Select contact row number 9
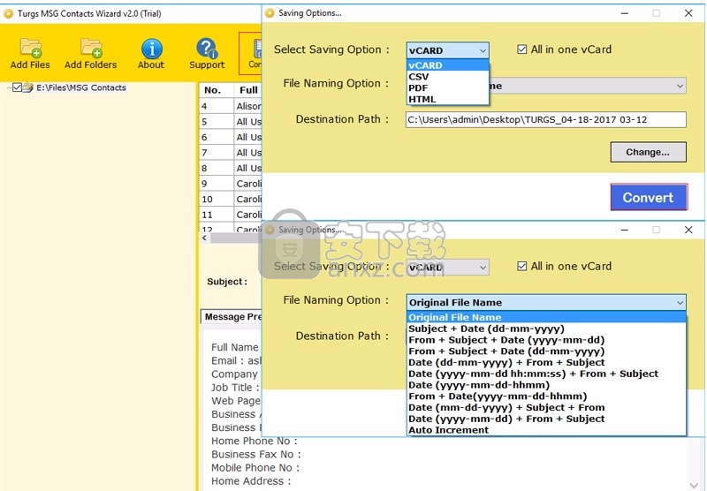The height and width of the screenshot is (491, 707). click(231, 184)
